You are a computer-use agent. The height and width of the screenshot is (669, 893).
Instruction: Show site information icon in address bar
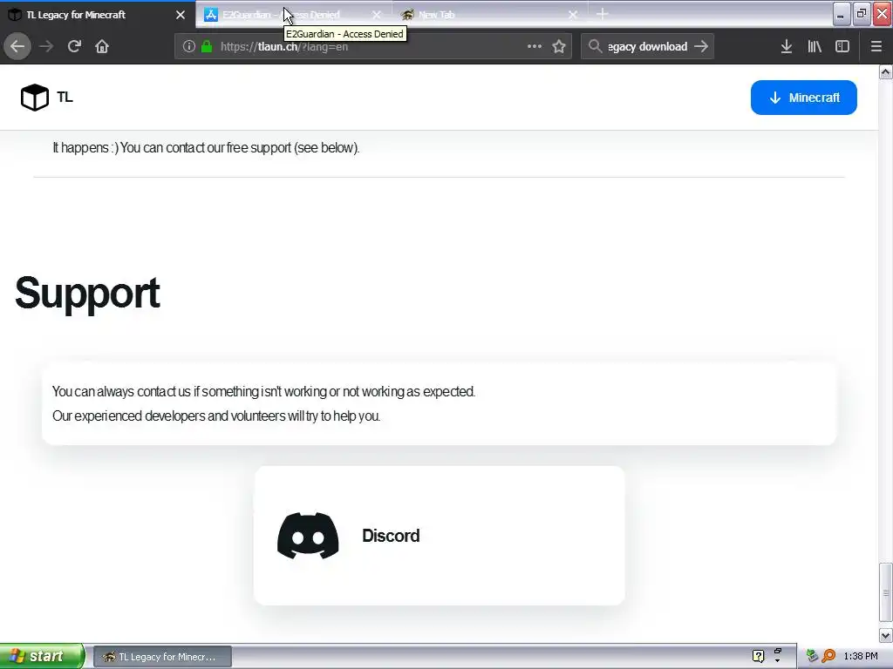click(x=189, y=47)
